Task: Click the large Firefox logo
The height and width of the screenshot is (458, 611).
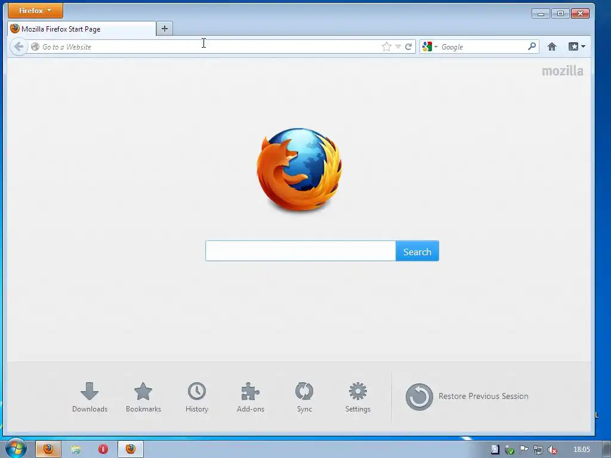Action: pyautogui.click(x=300, y=169)
